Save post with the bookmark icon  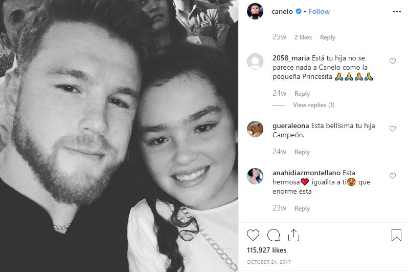coord(396,235)
